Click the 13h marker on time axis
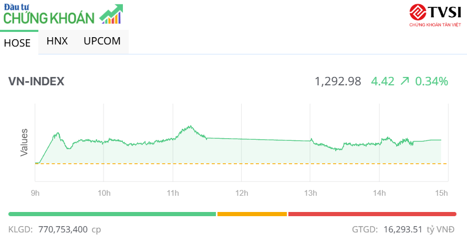The image size is (467, 246). click(x=310, y=193)
